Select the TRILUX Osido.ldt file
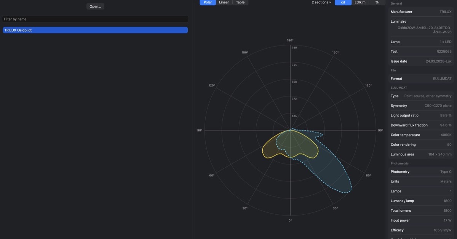This screenshot has width=457, height=239. click(x=95, y=30)
